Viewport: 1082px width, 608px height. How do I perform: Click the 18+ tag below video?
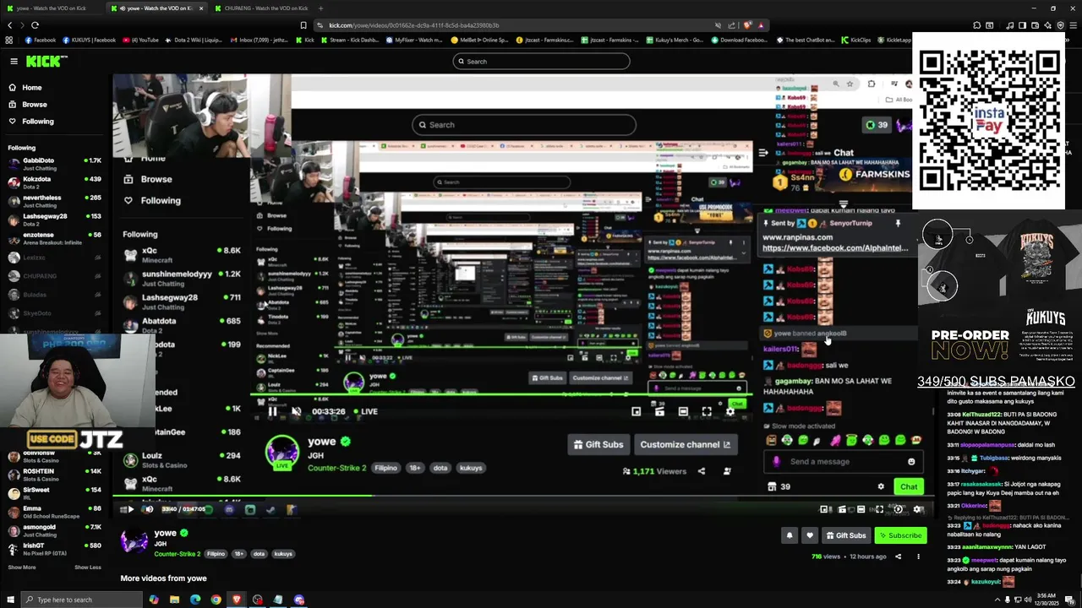(x=239, y=554)
